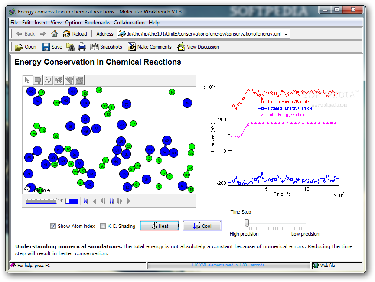Viewport: 375px width, 282px height.
Task: Click the gray molecule panel tool icon
Action: [x=79, y=80]
